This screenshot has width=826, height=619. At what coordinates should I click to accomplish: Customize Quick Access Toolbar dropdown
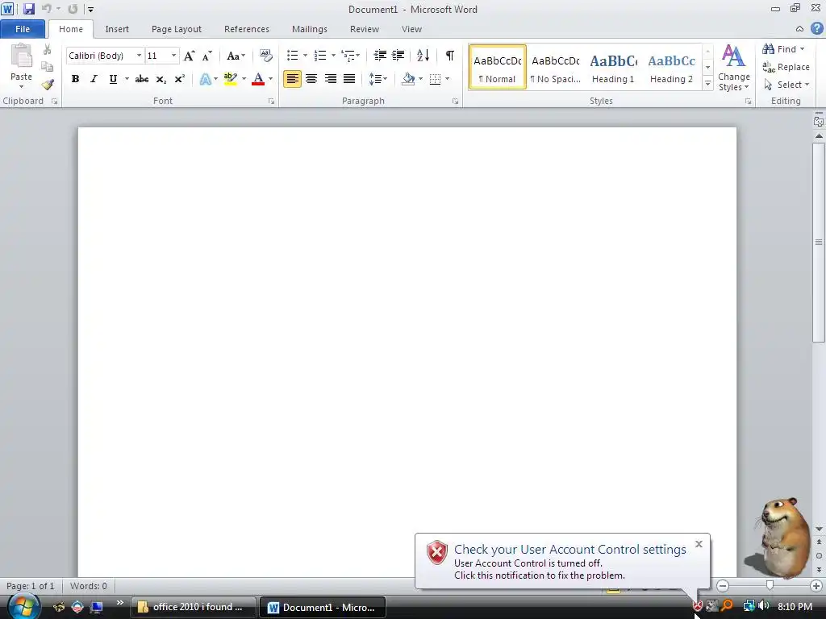[x=91, y=10]
